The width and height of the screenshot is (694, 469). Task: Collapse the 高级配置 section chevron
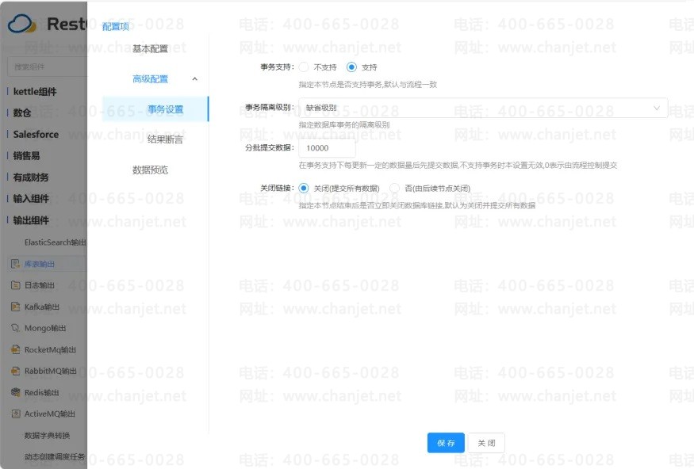pos(195,79)
